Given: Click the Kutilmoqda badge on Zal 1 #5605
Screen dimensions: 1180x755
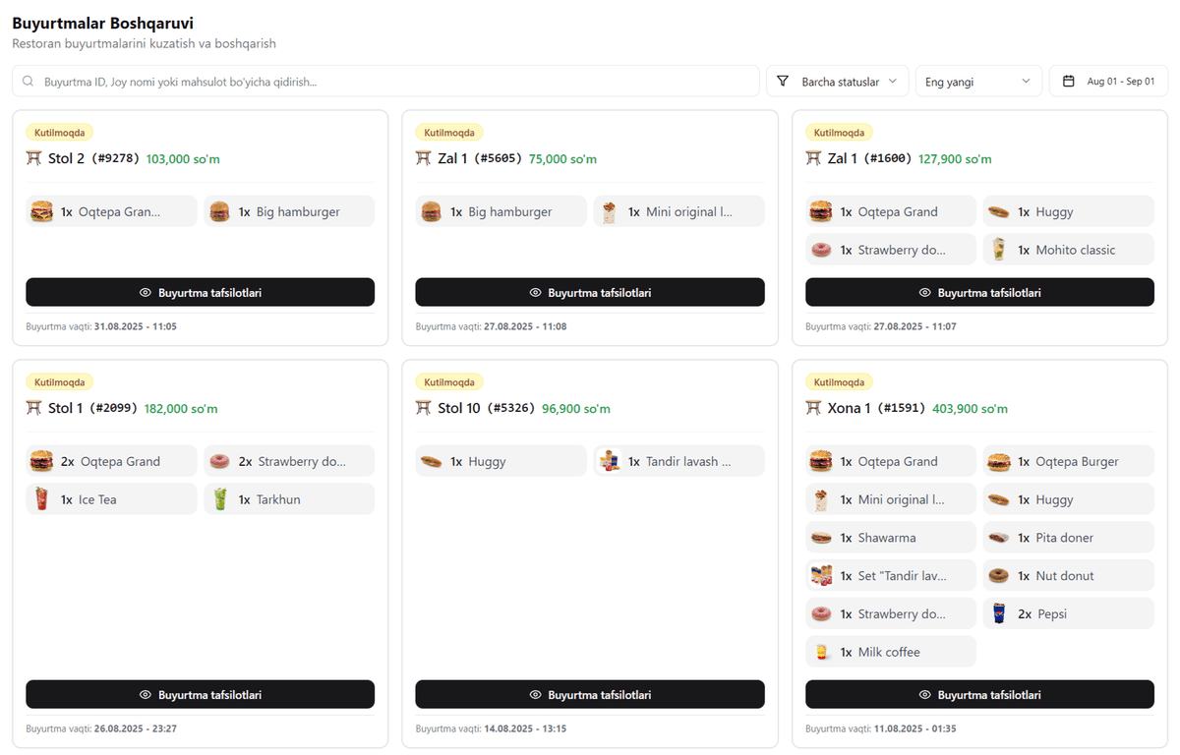Looking at the screenshot, I should [x=449, y=133].
